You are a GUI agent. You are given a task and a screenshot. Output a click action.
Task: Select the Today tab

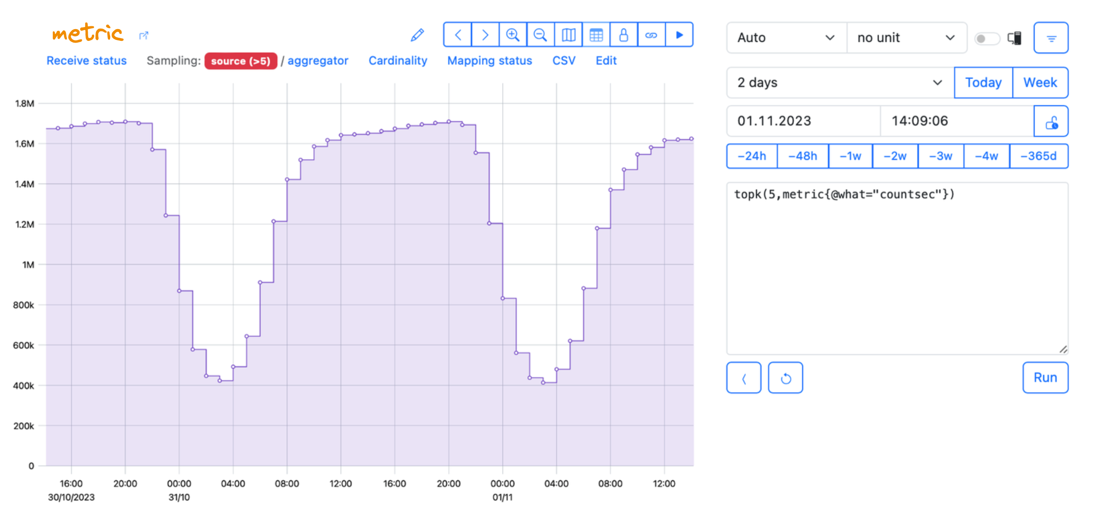(x=983, y=83)
